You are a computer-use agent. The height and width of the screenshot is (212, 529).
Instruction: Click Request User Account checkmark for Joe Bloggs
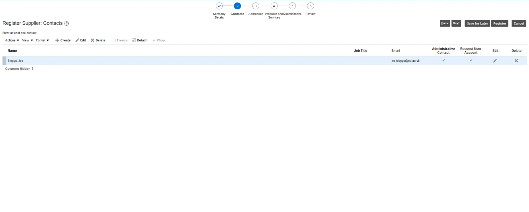471,61
